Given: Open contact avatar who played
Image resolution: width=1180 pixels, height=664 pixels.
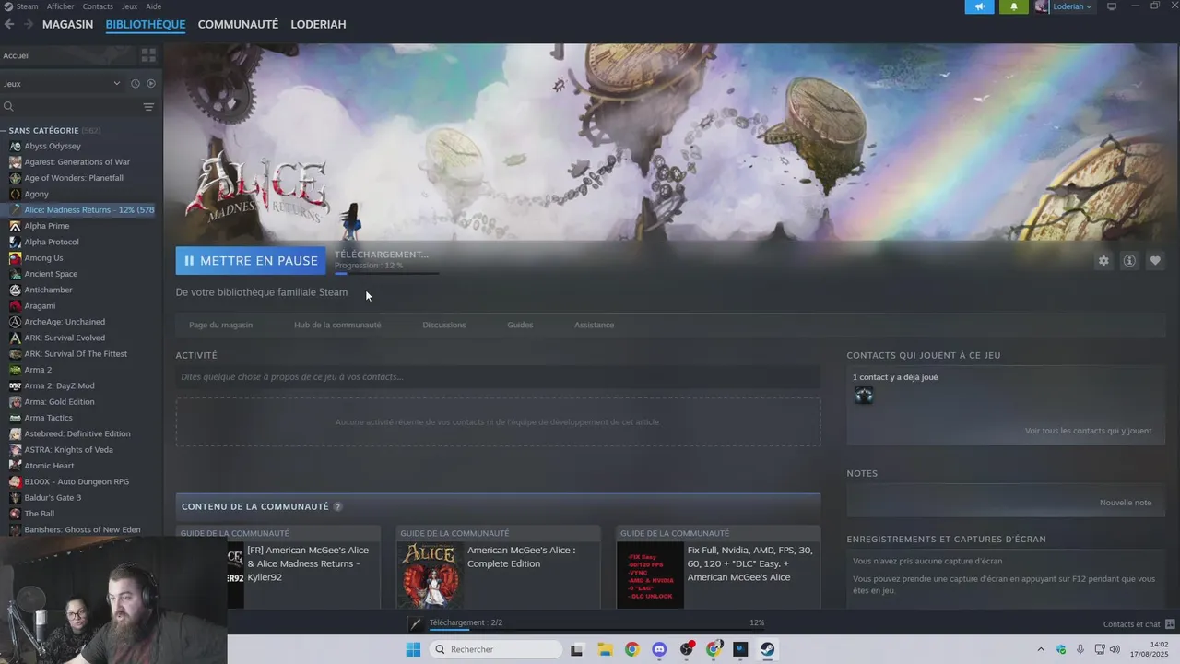Looking at the screenshot, I should tap(864, 396).
